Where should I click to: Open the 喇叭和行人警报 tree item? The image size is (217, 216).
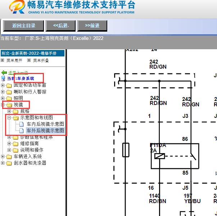tap(30, 92)
